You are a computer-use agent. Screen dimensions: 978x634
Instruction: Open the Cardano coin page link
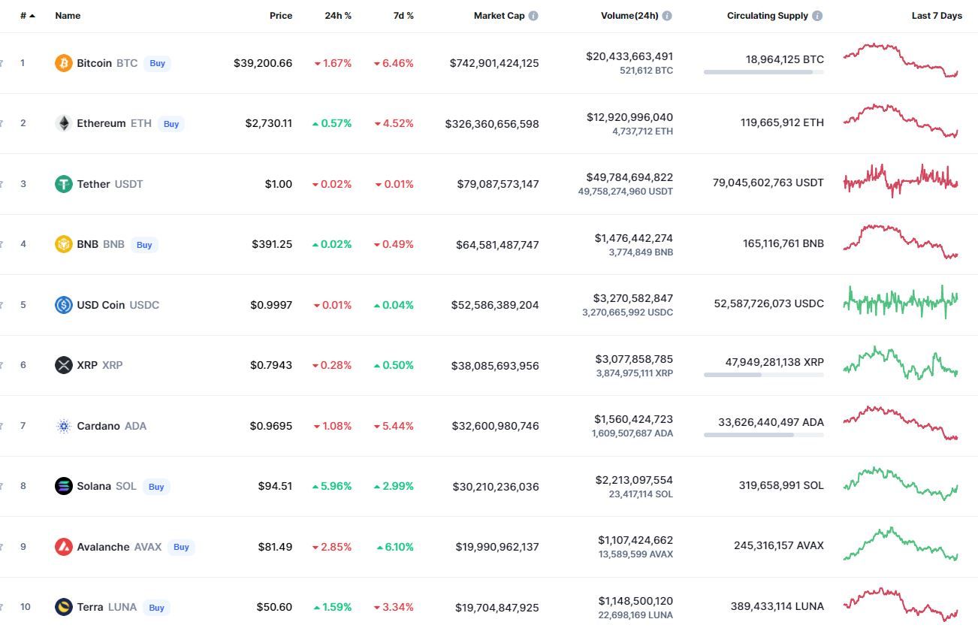(98, 426)
